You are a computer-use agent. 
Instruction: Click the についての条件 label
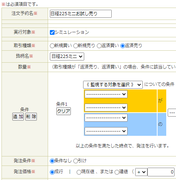[x=159, y=84]
